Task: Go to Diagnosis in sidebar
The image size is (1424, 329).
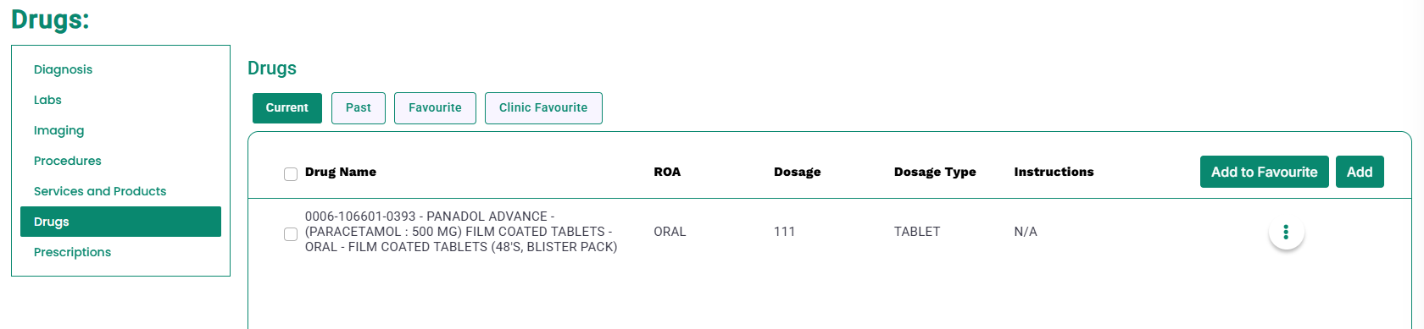Action: [64, 69]
